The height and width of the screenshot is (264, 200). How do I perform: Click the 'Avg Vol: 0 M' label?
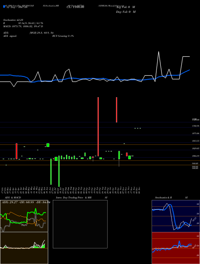click(x=126, y=7)
